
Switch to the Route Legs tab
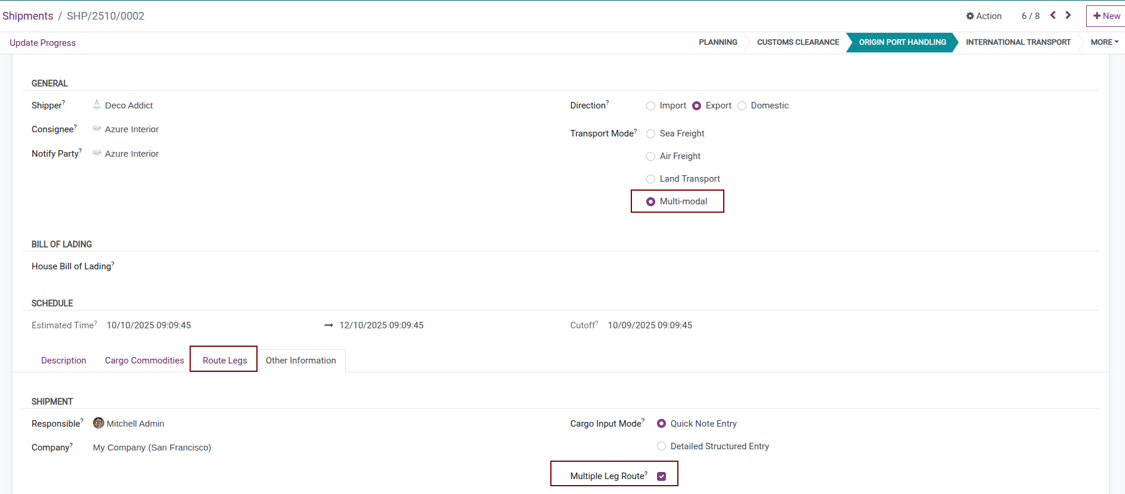pyautogui.click(x=224, y=361)
